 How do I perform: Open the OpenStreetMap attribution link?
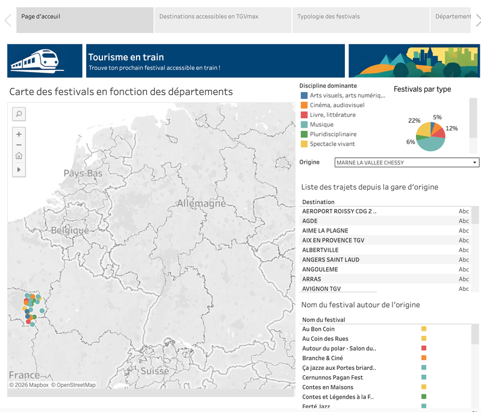click(x=73, y=385)
